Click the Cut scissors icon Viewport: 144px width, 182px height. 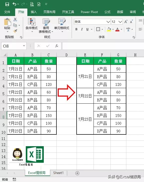[15, 19]
